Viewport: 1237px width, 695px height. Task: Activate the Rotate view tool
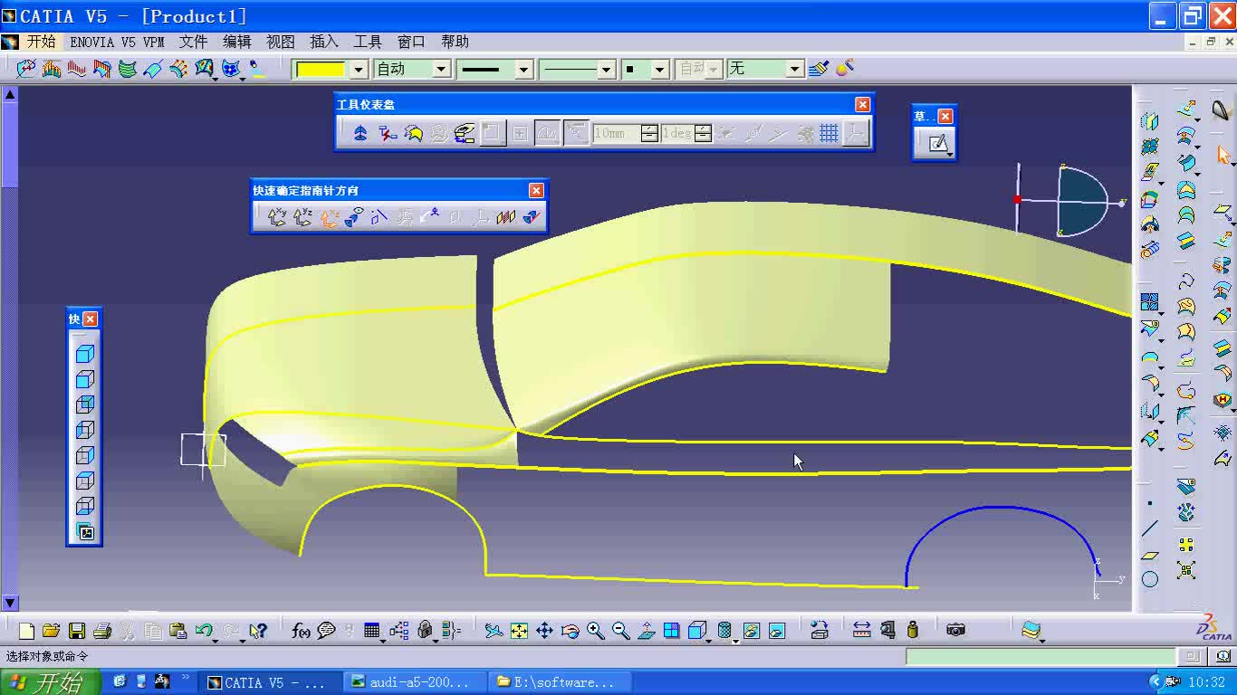570,631
